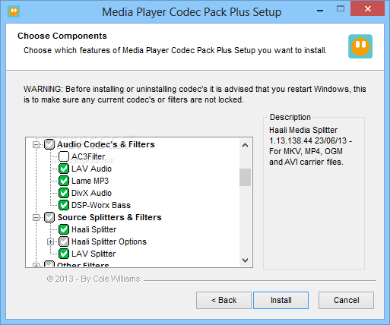Select the DSP-Worx Bass row text
This screenshot has height=325, width=390.
101,205
